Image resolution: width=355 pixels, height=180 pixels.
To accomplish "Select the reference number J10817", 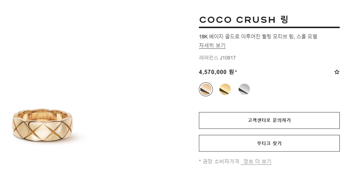I will point(227,58).
